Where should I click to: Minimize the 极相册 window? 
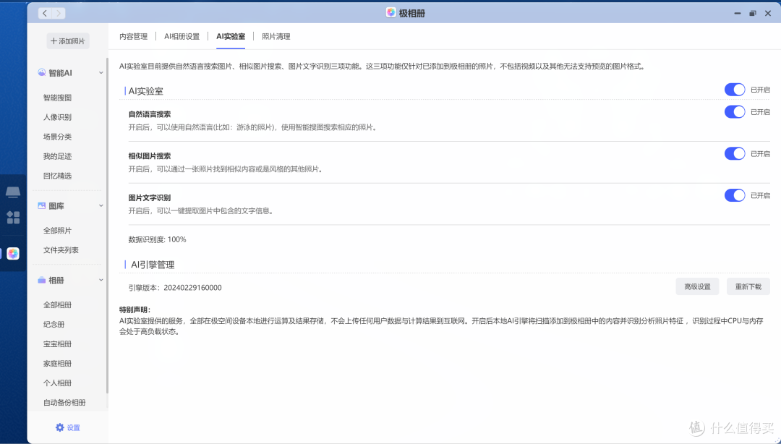[x=738, y=14]
